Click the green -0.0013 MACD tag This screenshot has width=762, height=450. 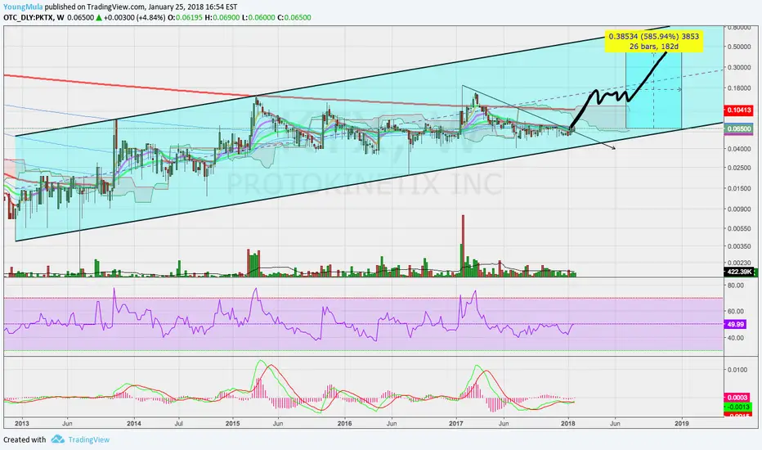(738, 407)
